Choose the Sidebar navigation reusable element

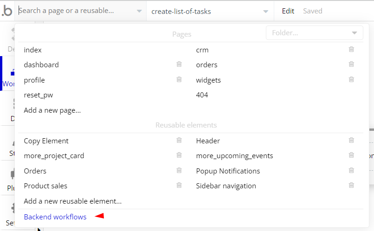[x=226, y=186]
